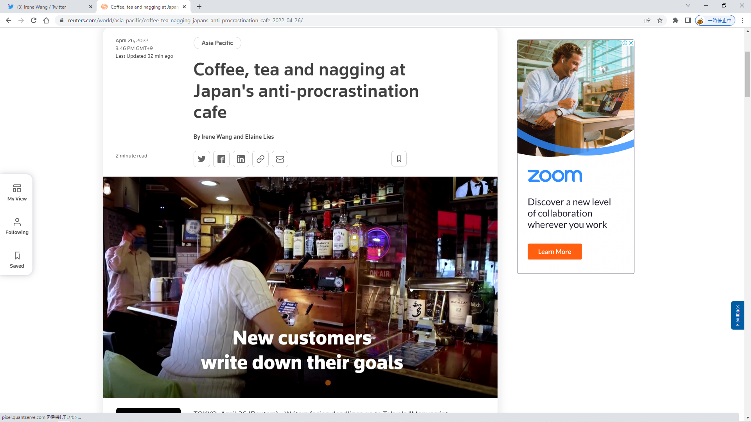The image size is (751, 422).
Task: Share article via Twitter icon
Action: [202, 159]
